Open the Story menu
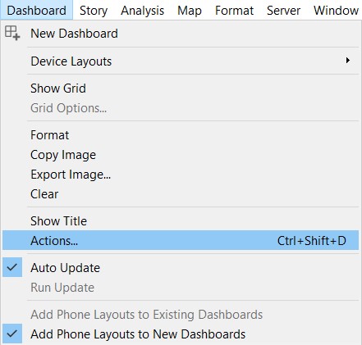 coord(94,11)
